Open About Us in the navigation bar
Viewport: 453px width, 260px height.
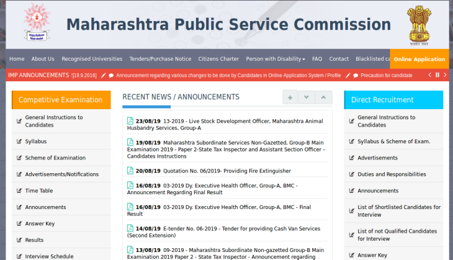[x=43, y=59]
